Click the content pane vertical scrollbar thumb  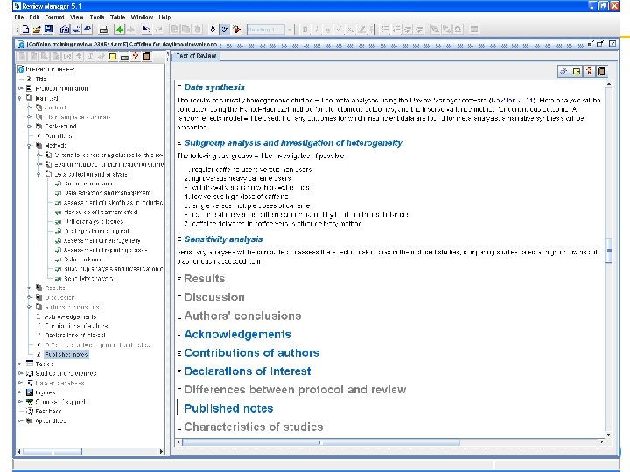(609, 250)
